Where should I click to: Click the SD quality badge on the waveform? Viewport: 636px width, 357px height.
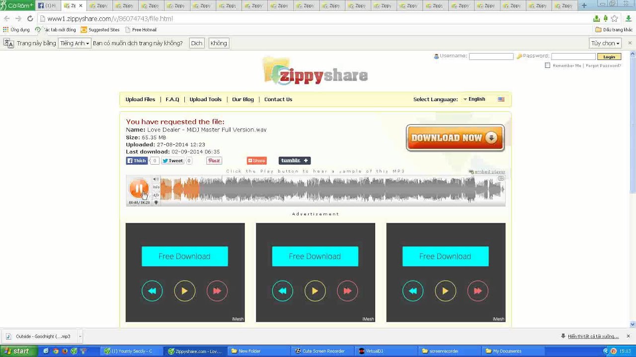[x=501, y=178]
